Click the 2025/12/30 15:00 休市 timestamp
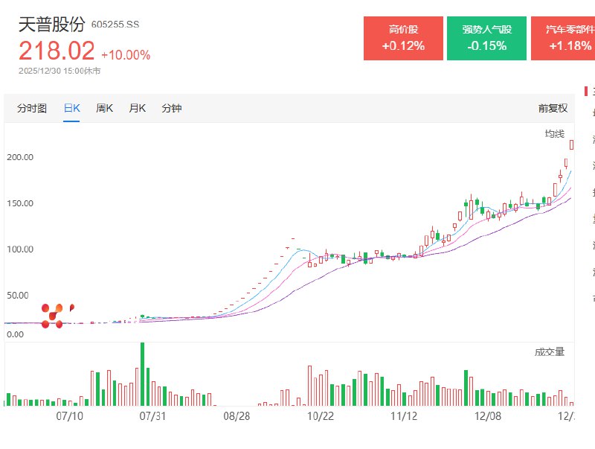This screenshot has width=595, height=449. pyautogui.click(x=59, y=71)
